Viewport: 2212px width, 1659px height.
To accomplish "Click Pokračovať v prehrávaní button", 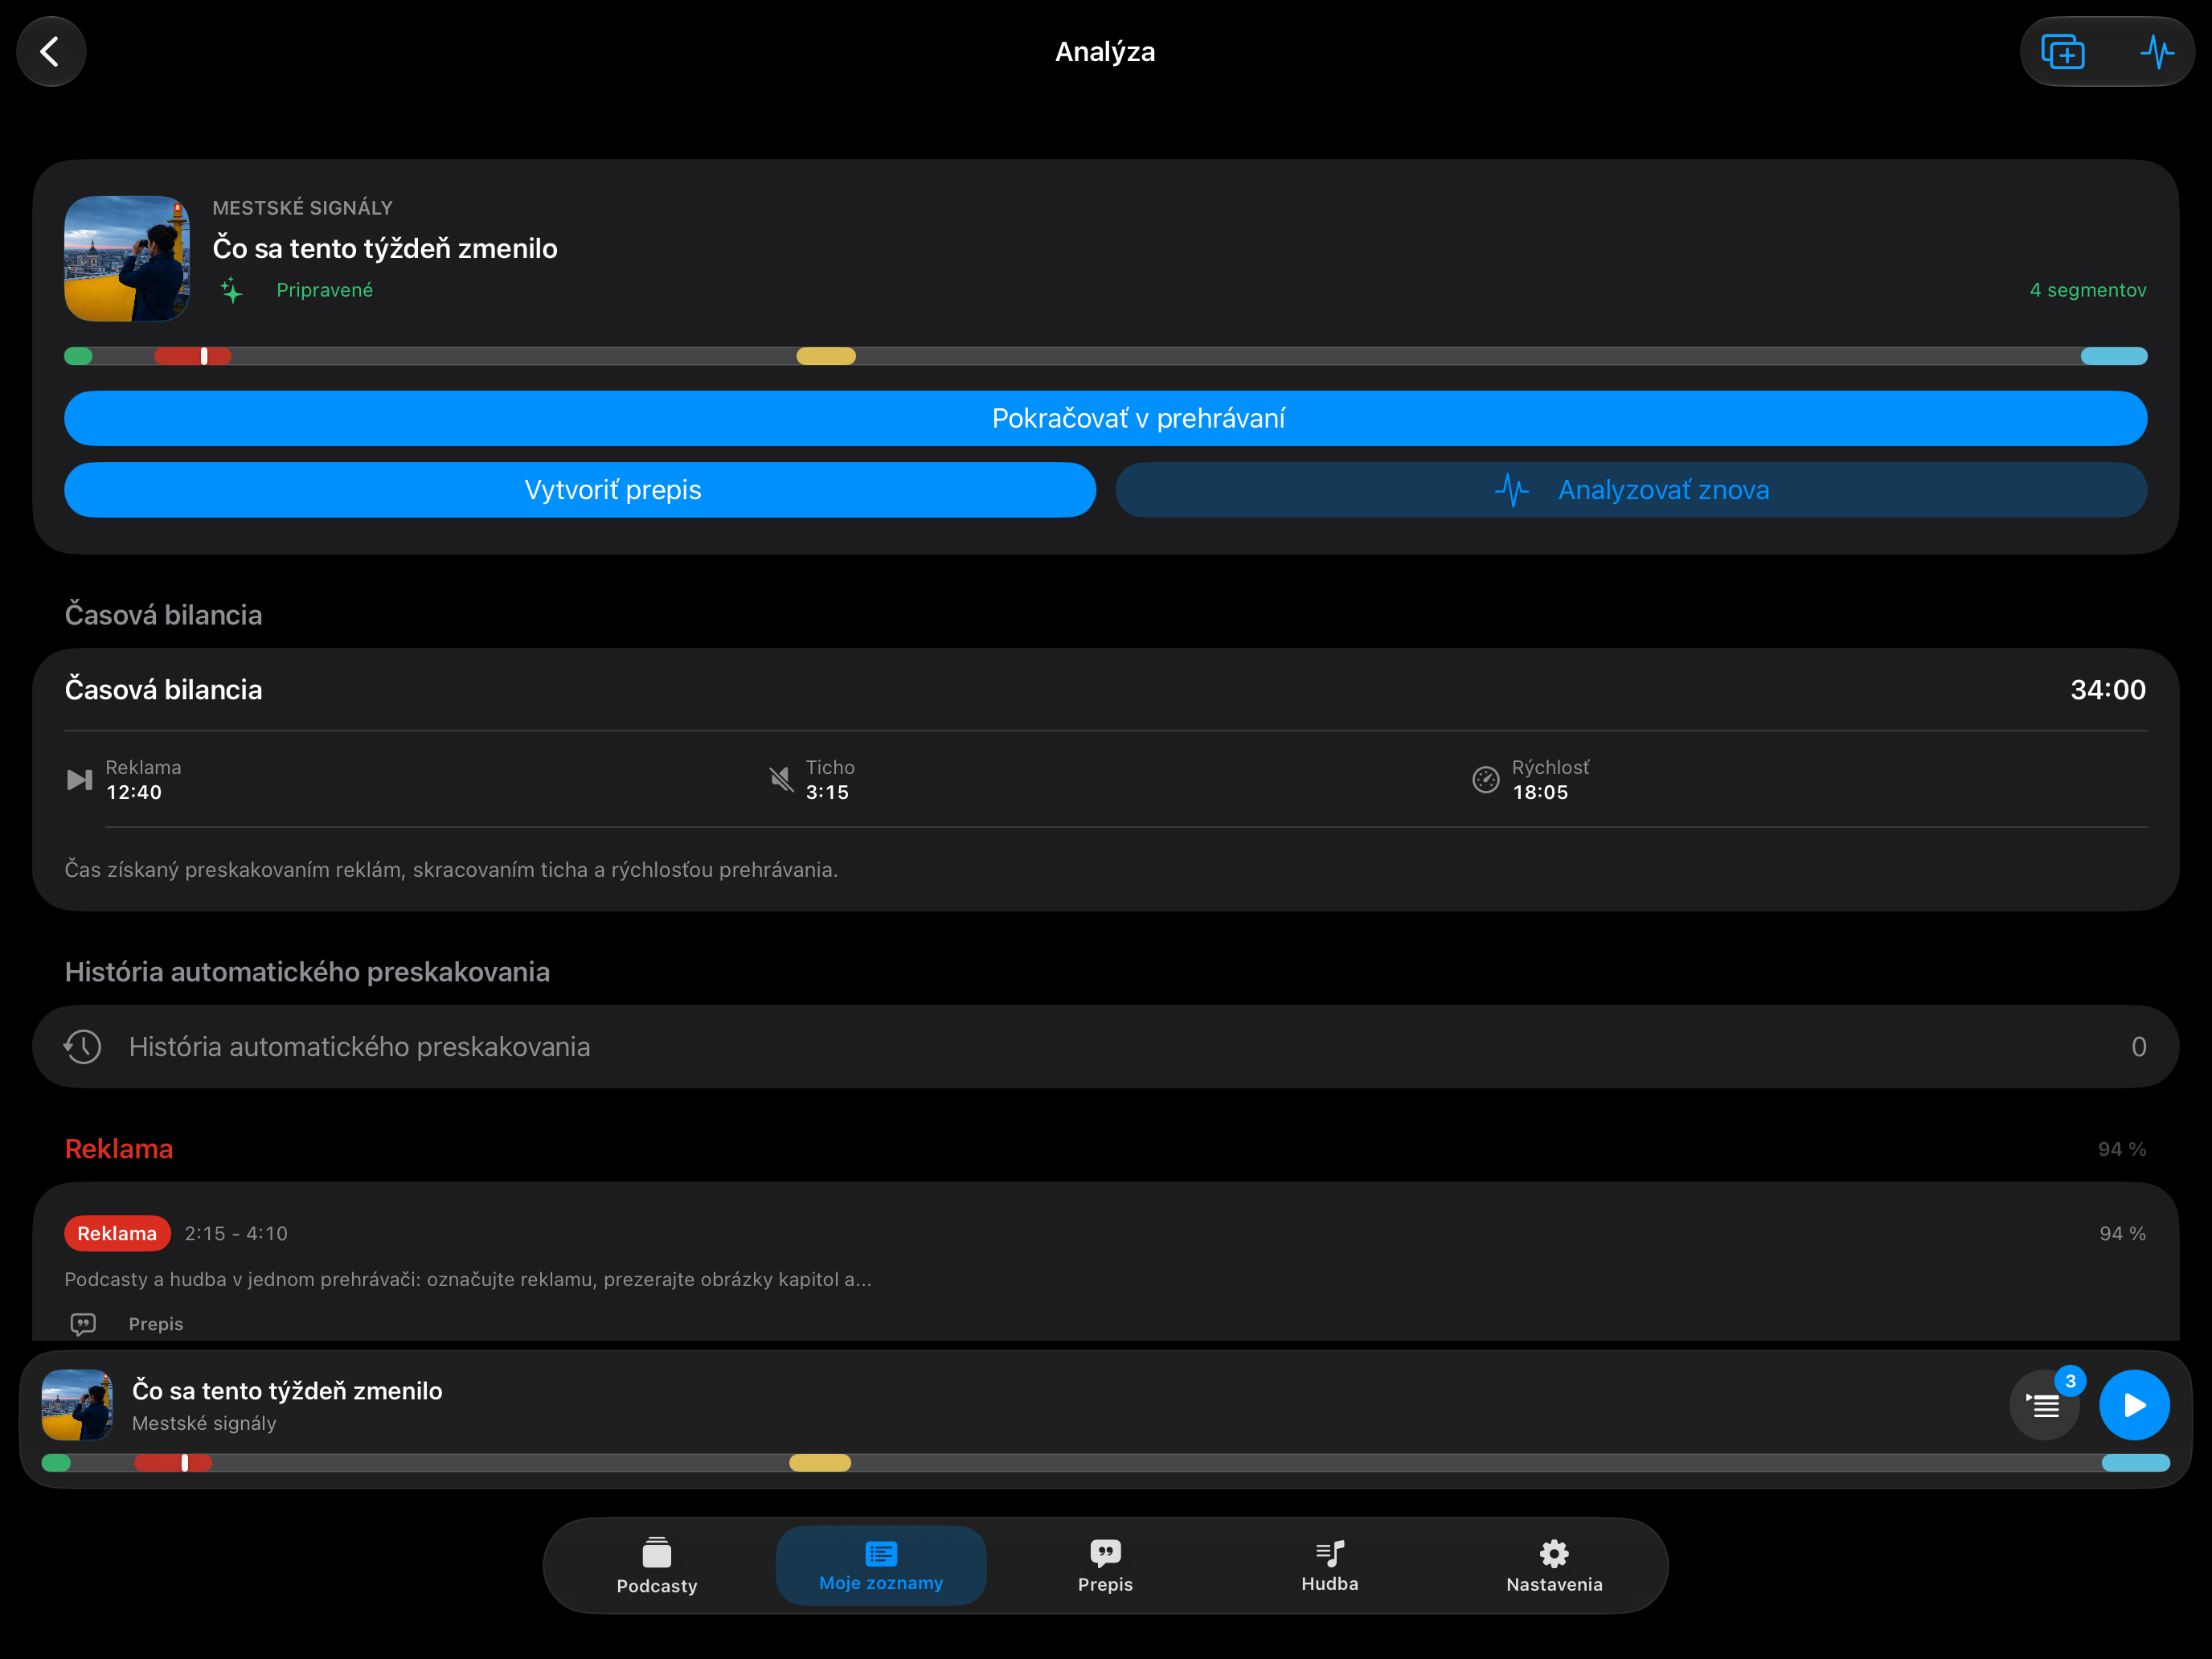I will 1105,418.
